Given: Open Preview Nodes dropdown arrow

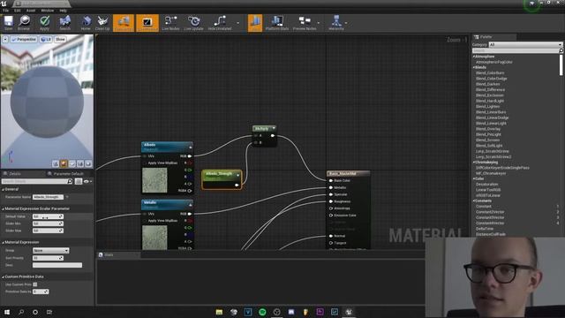Looking at the screenshot, I should pos(319,23).
